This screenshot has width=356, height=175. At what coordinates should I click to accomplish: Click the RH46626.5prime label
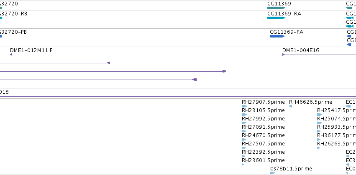(x=310, y=102)
